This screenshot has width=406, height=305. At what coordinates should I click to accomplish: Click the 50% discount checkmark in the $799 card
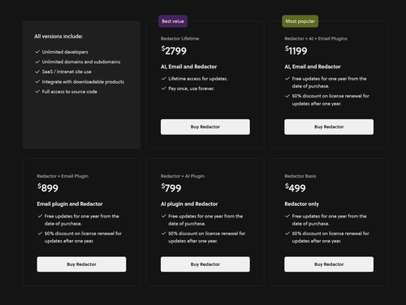(x=163, y=233)
